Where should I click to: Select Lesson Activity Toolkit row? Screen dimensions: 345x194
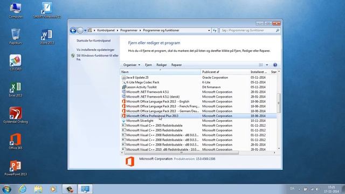199,87
